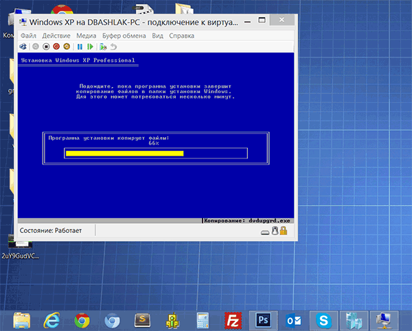Open File Explorer from the taskbar
Viewport: 412px width, 331px height.
point(21,321)
